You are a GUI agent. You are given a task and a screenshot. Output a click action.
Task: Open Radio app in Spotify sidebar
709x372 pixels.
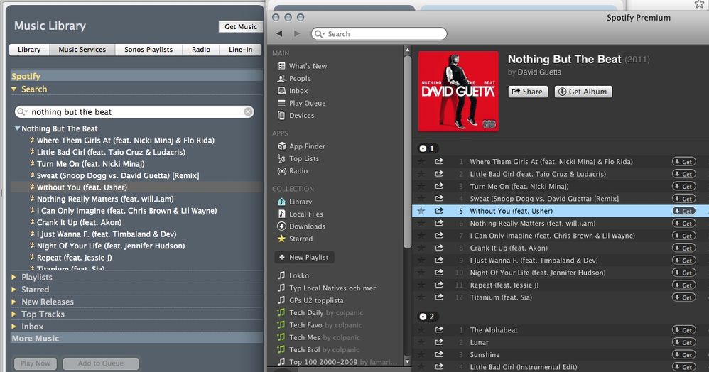tap(293, 171)
